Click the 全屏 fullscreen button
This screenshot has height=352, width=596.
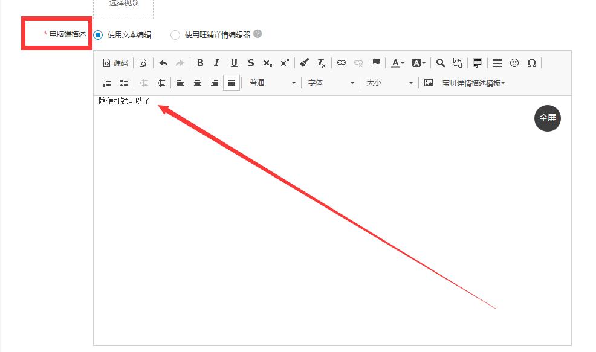pos(548,118)
